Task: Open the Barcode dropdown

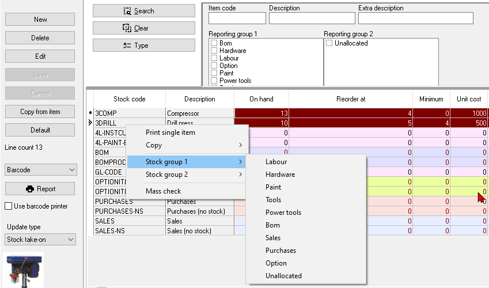Action: coord(40,170)
